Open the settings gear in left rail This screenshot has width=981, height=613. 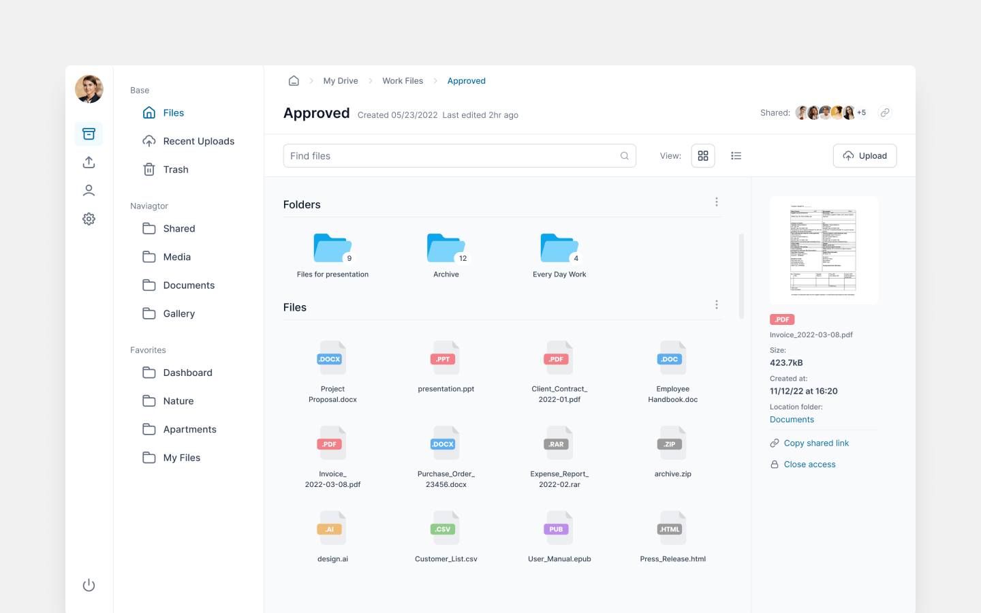(89, 219)
